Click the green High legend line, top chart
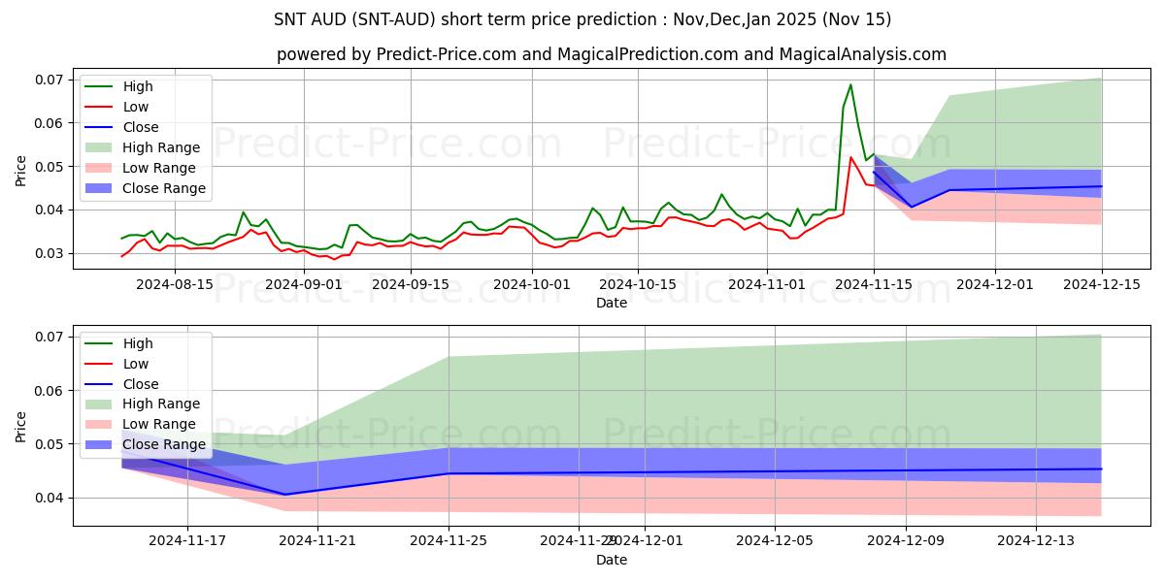1165x582 pixels. click(101, 87)
